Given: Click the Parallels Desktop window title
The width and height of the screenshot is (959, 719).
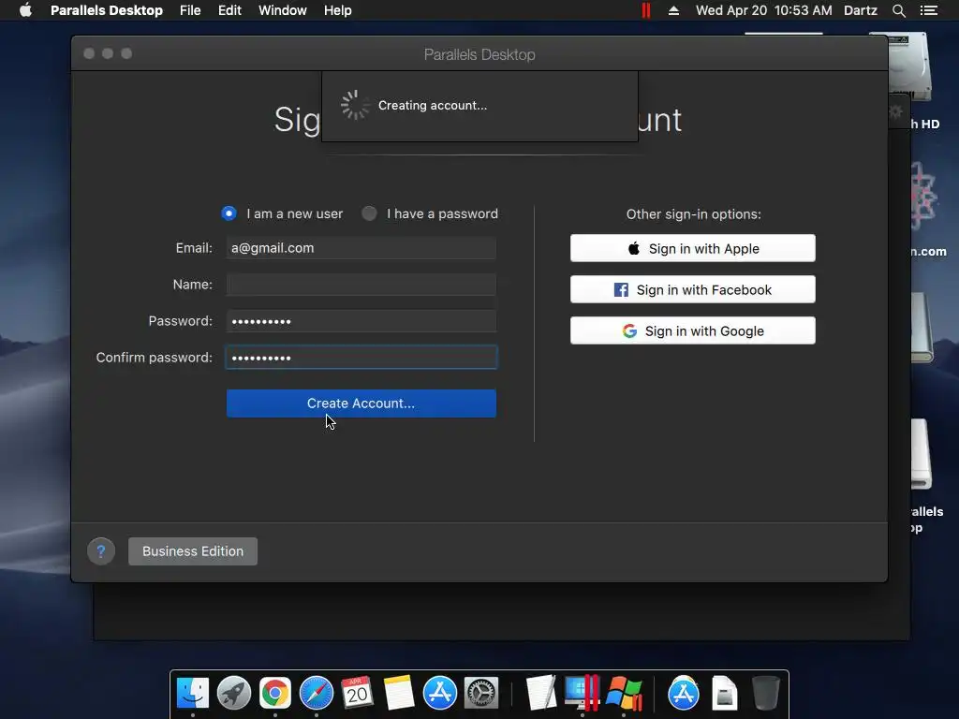Looking at the screenshot, I should click(479, 54).
